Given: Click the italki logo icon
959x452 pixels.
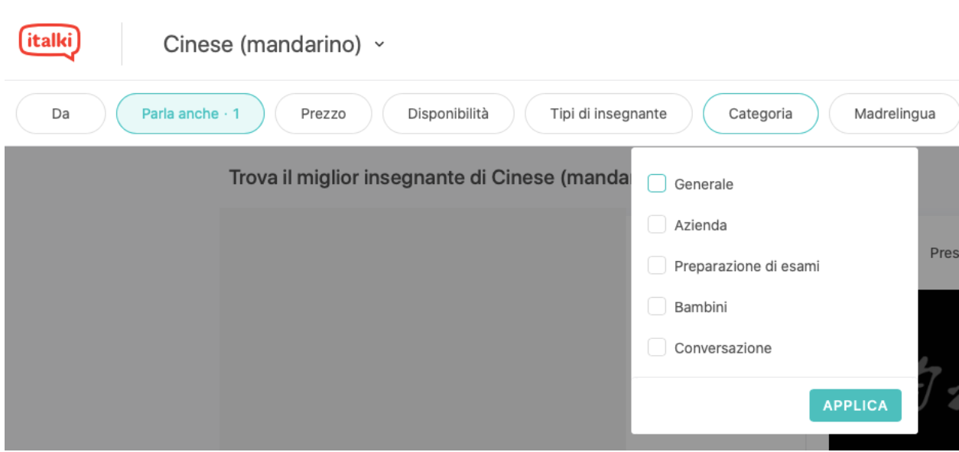Looking at the screenshot, I should [x=50, y=42].
